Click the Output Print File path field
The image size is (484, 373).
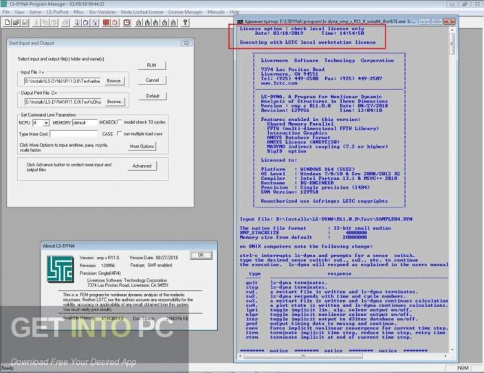click(63, 102)
